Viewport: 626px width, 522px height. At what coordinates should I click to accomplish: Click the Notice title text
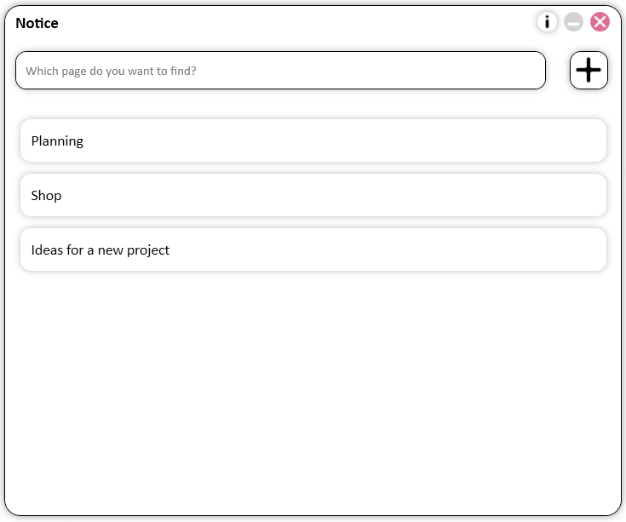coord(37,23)
